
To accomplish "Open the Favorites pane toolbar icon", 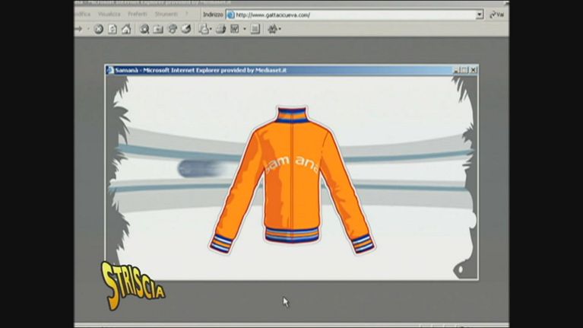I will 158,30.
